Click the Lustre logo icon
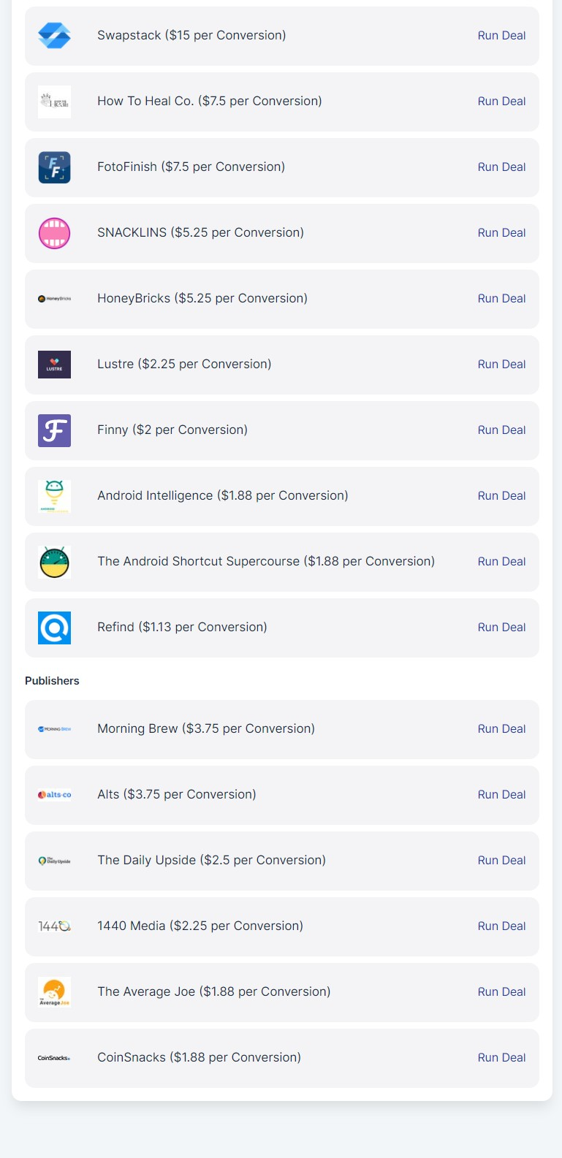Screen dimensions: 562x1158 [54, 365]
